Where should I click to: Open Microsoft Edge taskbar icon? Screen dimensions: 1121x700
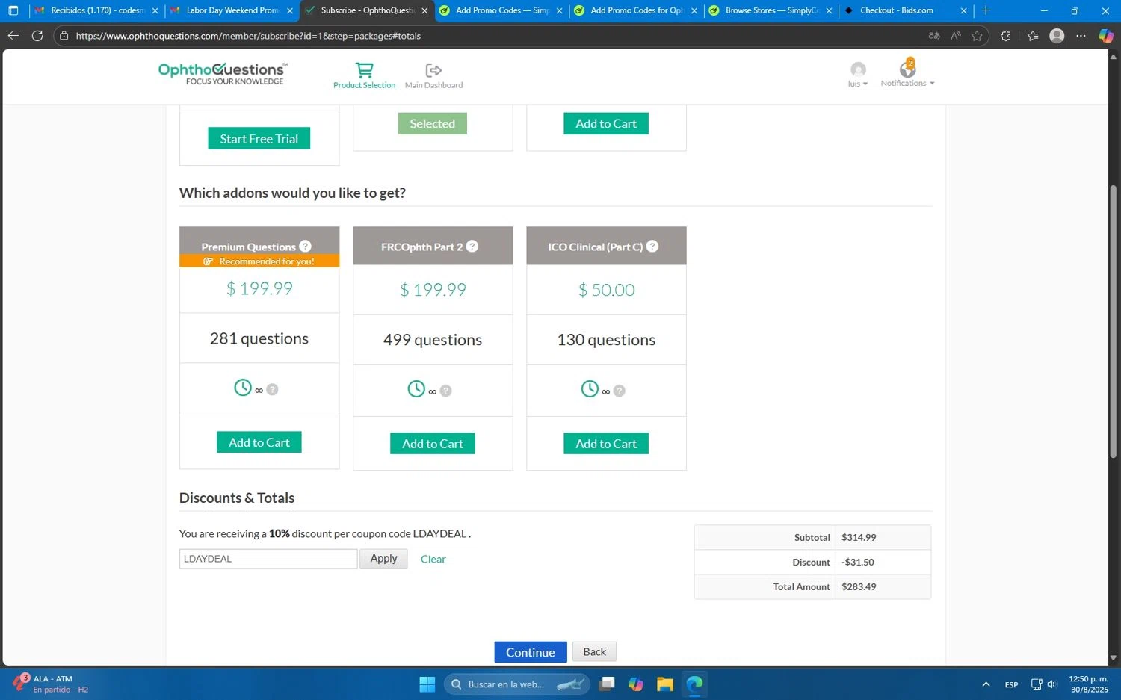[695, 684]
